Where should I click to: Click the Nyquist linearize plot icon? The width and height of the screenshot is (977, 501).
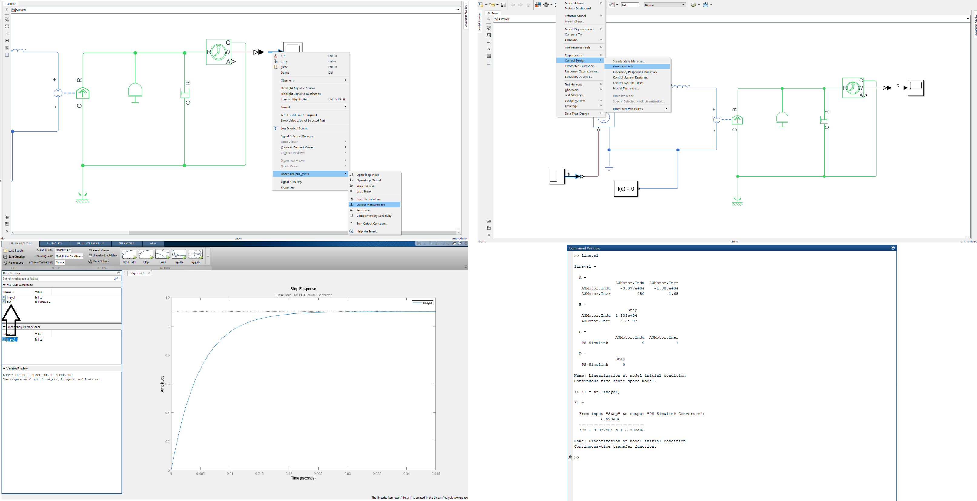(x=196, y=255)
